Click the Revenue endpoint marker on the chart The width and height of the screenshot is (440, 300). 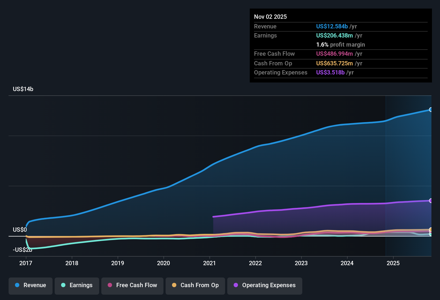[431, 109]
